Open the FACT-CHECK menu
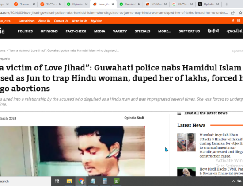243x186 pixels. (76, 31)
